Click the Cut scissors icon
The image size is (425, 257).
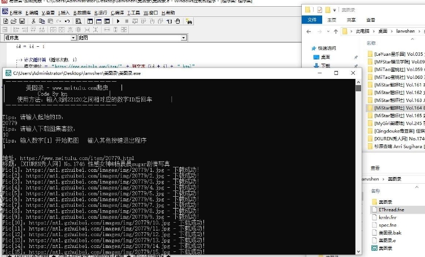[x=33, y=21]
